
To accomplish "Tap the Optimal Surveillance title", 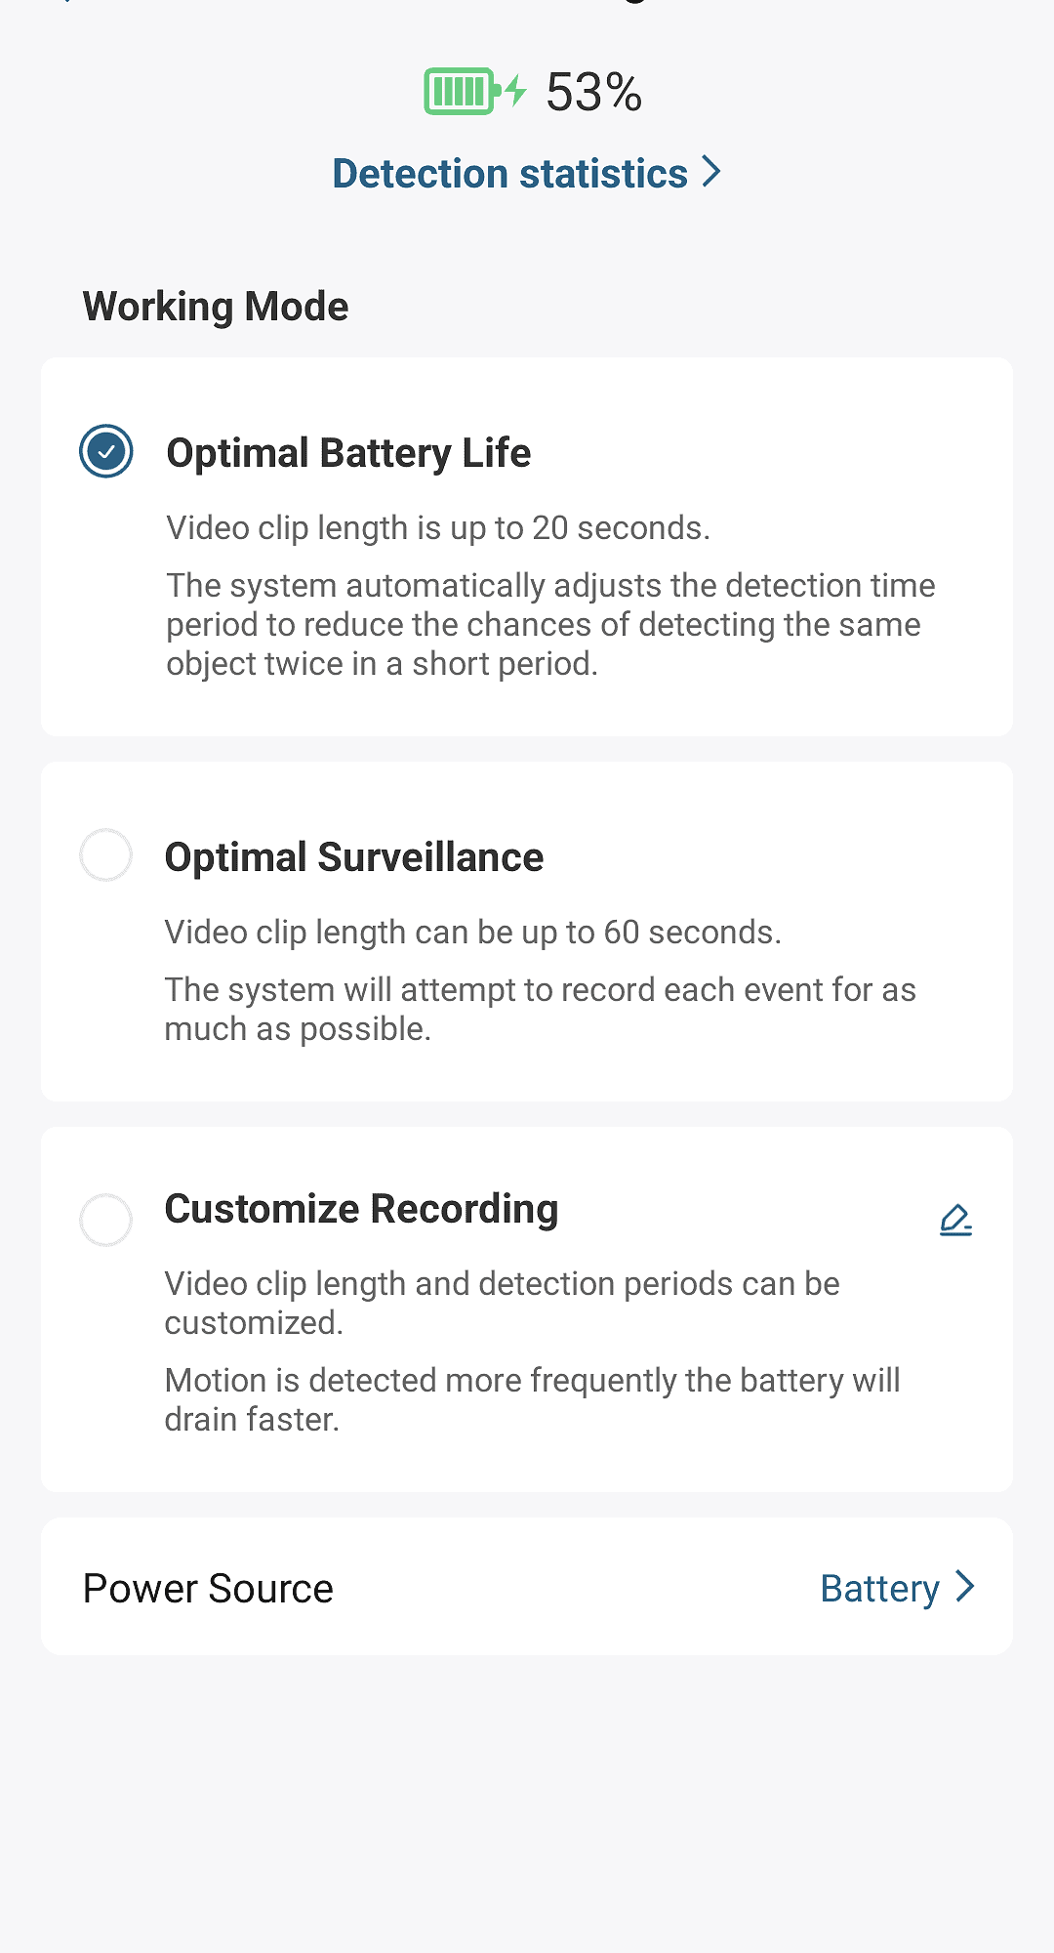I will point(354,857).
